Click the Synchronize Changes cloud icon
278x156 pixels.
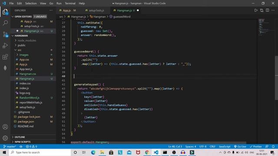(x=21, y=146)
